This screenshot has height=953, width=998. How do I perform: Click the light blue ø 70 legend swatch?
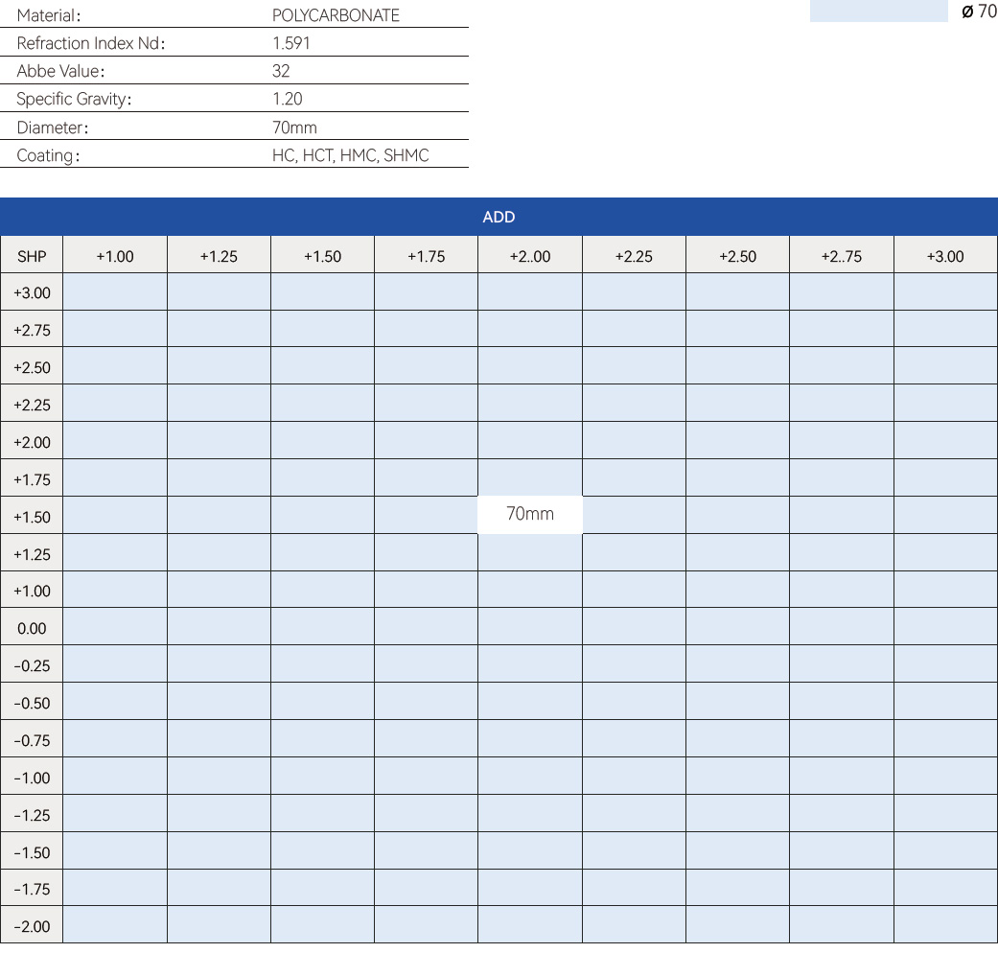click(877, 11)
